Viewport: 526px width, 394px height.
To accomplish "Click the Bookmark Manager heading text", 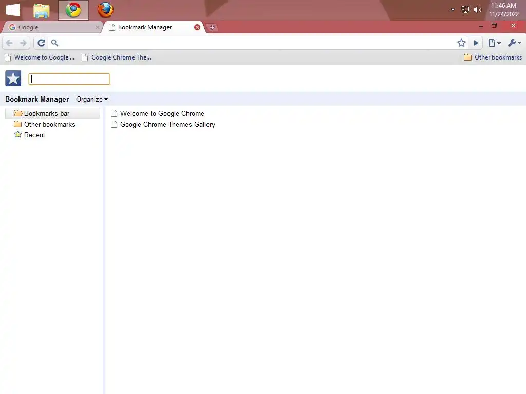I will 37,99.
